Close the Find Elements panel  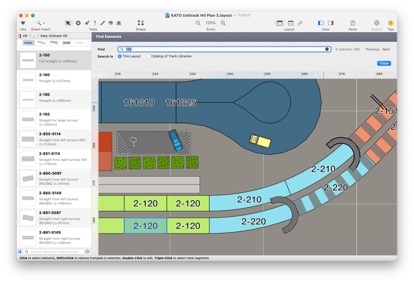tap(384, 63)
